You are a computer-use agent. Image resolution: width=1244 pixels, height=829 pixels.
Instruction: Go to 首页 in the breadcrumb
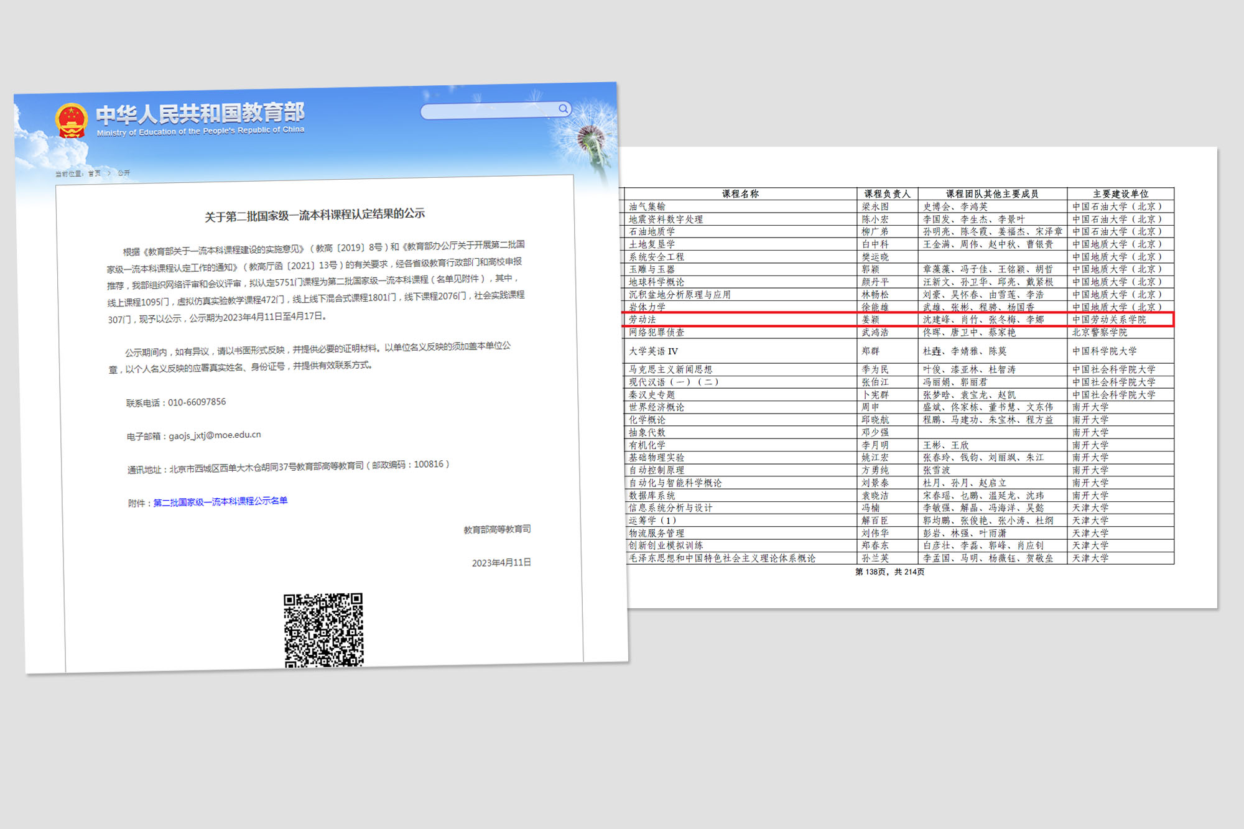(95, 174)
